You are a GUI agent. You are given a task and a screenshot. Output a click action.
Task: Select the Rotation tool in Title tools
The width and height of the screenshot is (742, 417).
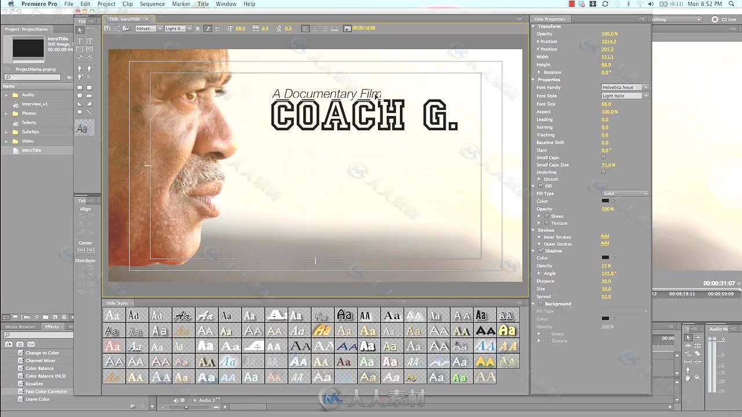[90, 30]
